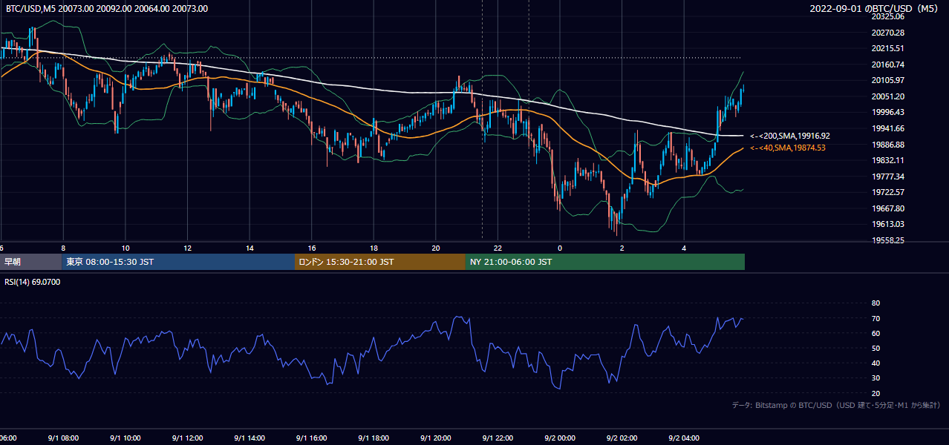Select the '9/1 22:00' time label
The width and height of the screenshot is (949, 445).
pos(498,438)
